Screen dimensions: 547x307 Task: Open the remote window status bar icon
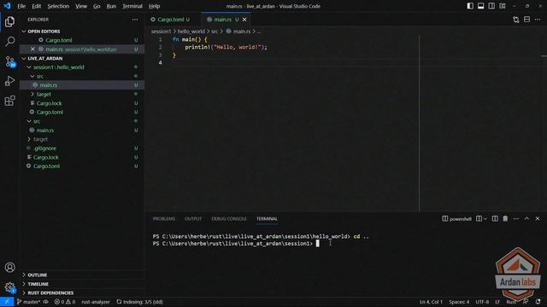7,302
